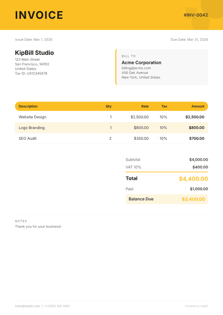Select invoice number #INV-0042
Image resolution: width=223 pixels, height=315 pixels.
tap(196, 15)
